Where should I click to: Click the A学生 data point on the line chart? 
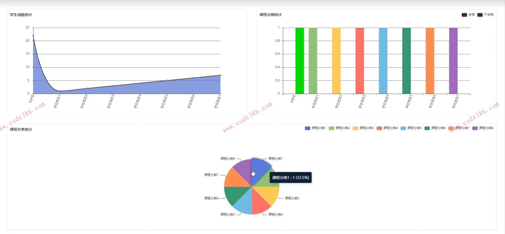pos(33,36)
